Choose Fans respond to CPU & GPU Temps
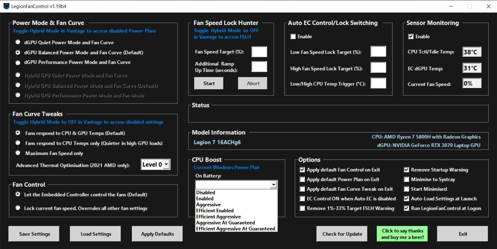Screen dimensions: 497x249 [x=18, y=133]
